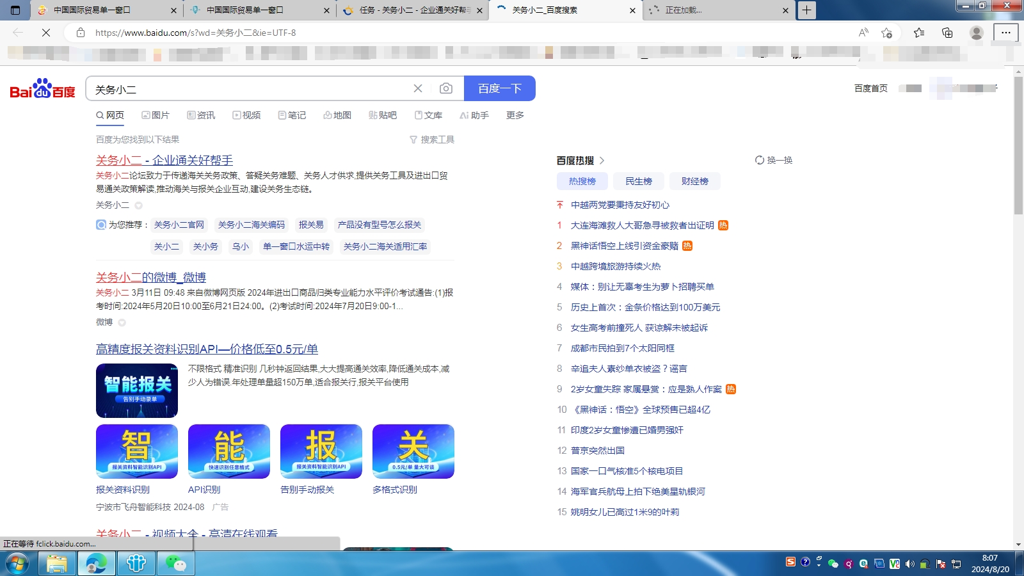This screenshot has height=576, width=1024.
Task: Switch to 图片 search tab
Action: (x=156, y=115)
